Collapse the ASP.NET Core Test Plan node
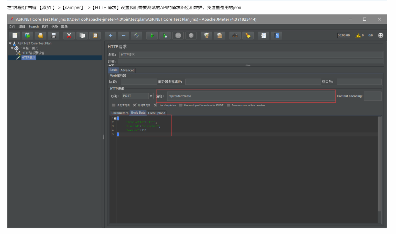Viewport: 396px width, 234px height. pyautogui.click(x=10, y=44)
